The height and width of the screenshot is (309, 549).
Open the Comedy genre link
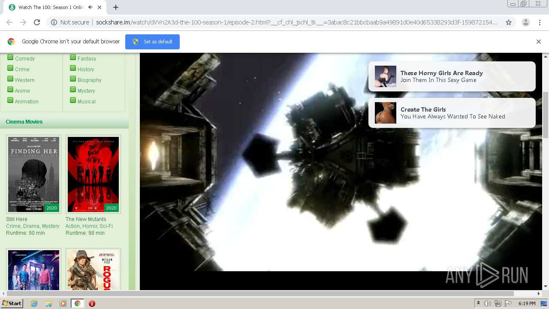click(x=25, y=59)
